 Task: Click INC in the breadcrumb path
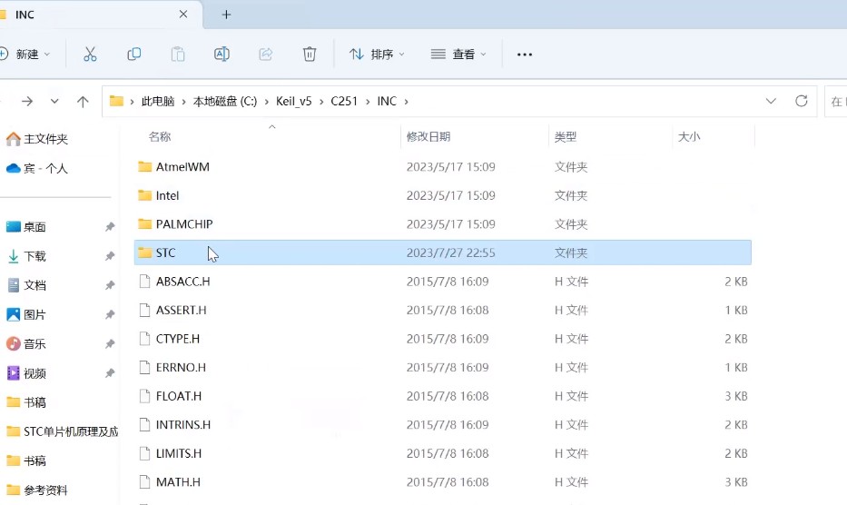click(387, 101)
